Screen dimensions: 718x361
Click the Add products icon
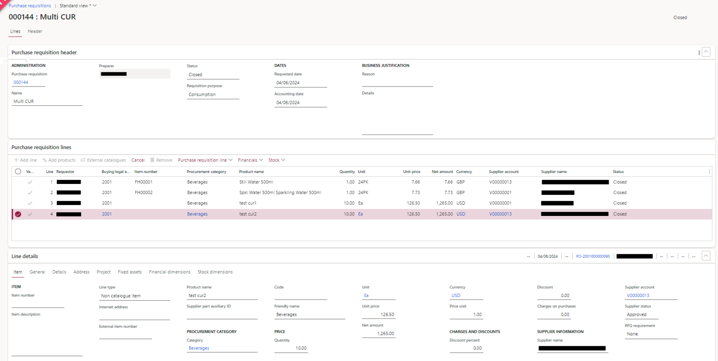(x=45, y=160)
